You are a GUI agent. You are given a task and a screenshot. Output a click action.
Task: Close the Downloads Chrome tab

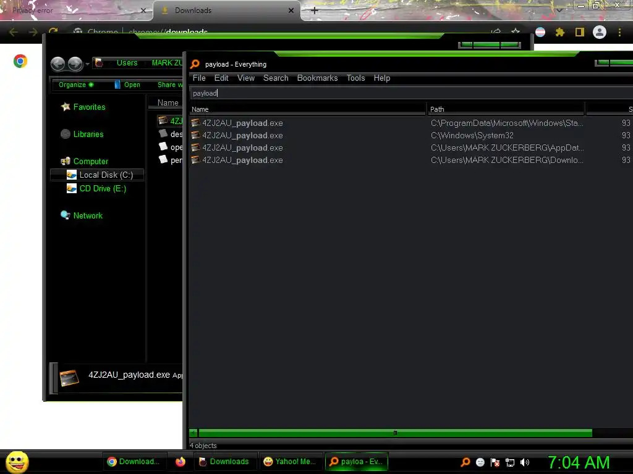[291, 10]
